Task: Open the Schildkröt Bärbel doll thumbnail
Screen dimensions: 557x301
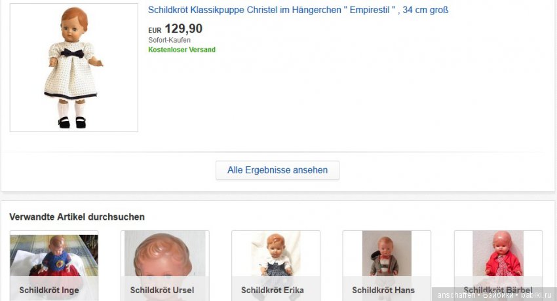Action: click(497, 255)
